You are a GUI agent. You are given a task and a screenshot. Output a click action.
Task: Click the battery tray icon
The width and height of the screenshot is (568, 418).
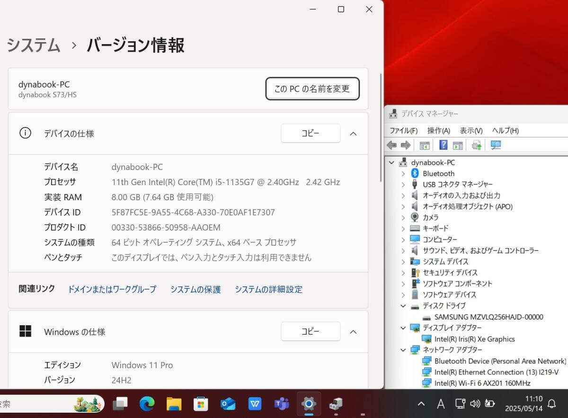tap(490, 403)
